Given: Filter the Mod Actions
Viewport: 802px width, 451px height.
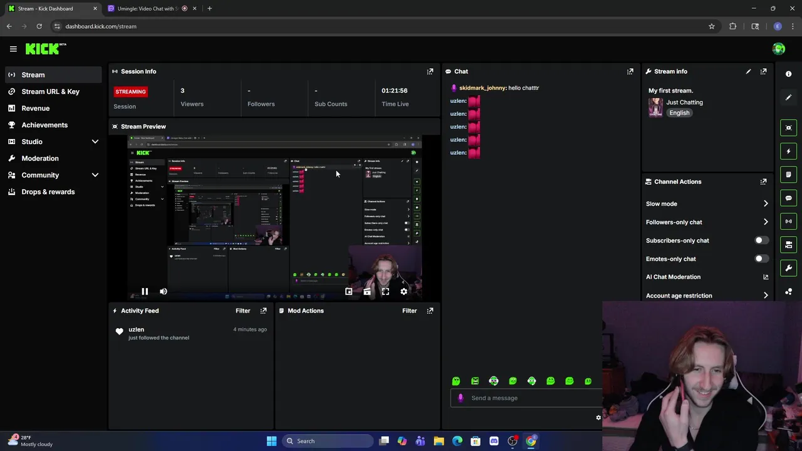Looking at the screenshot, I should (x=409, y=311).
